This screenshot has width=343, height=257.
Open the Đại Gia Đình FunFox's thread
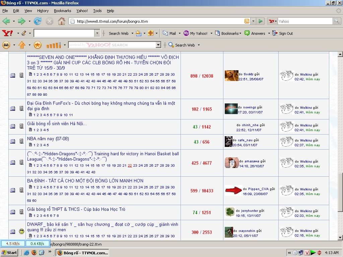[101, 106]
